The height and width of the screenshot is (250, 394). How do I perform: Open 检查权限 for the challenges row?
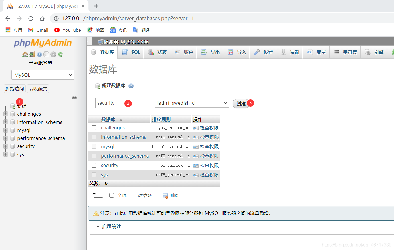click(x=206, y=128)
